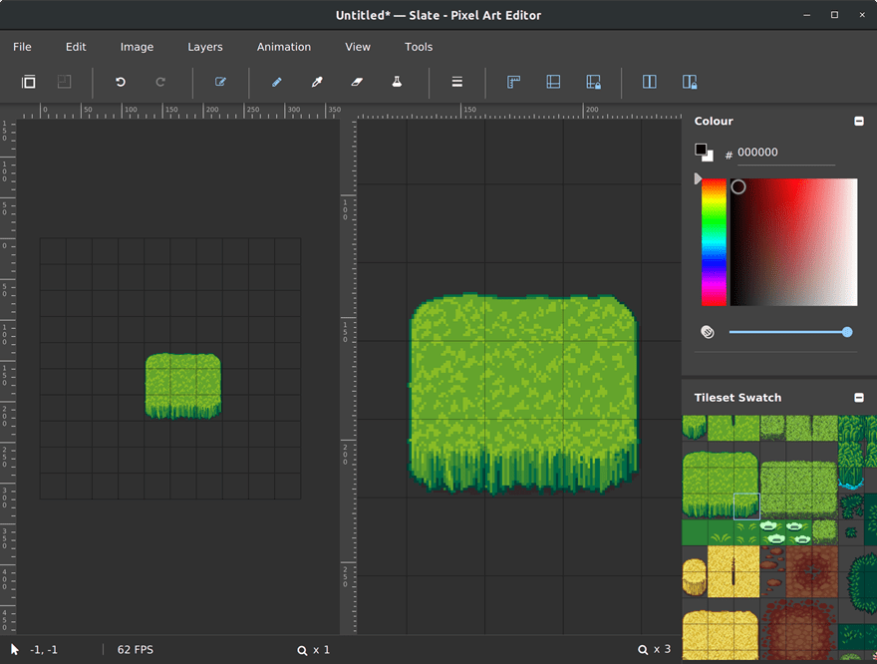Collapse the Tileset Swatch panel

[x=858, y=397]
